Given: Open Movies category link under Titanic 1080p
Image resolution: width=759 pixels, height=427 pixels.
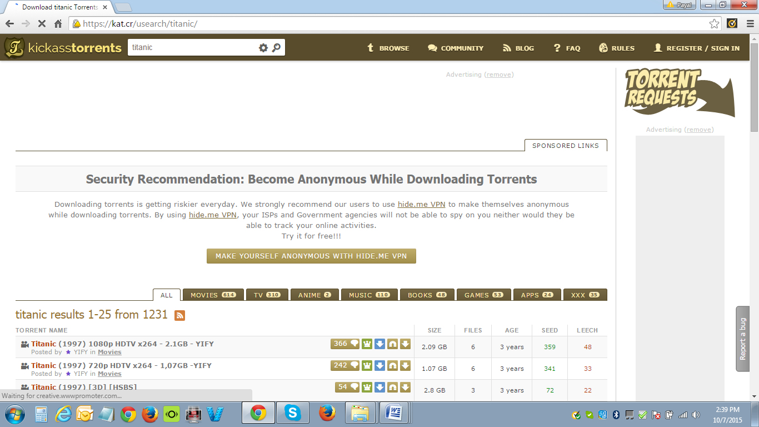Looking at the screenshot, I should click(x=109, y=352).
